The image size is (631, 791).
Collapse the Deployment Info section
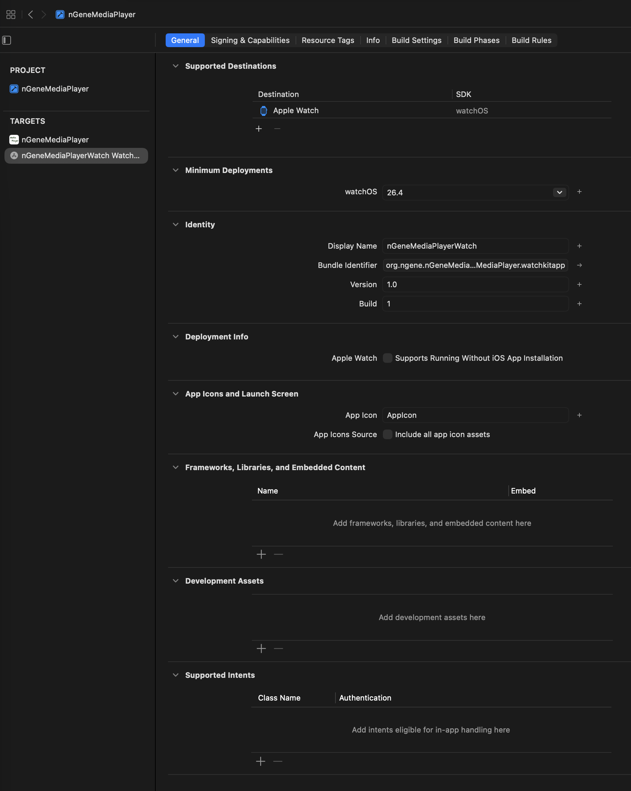(176, 337)
